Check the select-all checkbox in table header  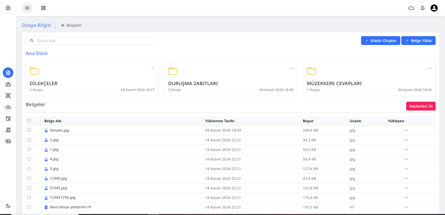coord(29,121)
